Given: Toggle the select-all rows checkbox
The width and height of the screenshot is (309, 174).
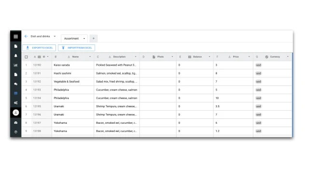Looking at the screenshot, I should click(x=26, y=57).
